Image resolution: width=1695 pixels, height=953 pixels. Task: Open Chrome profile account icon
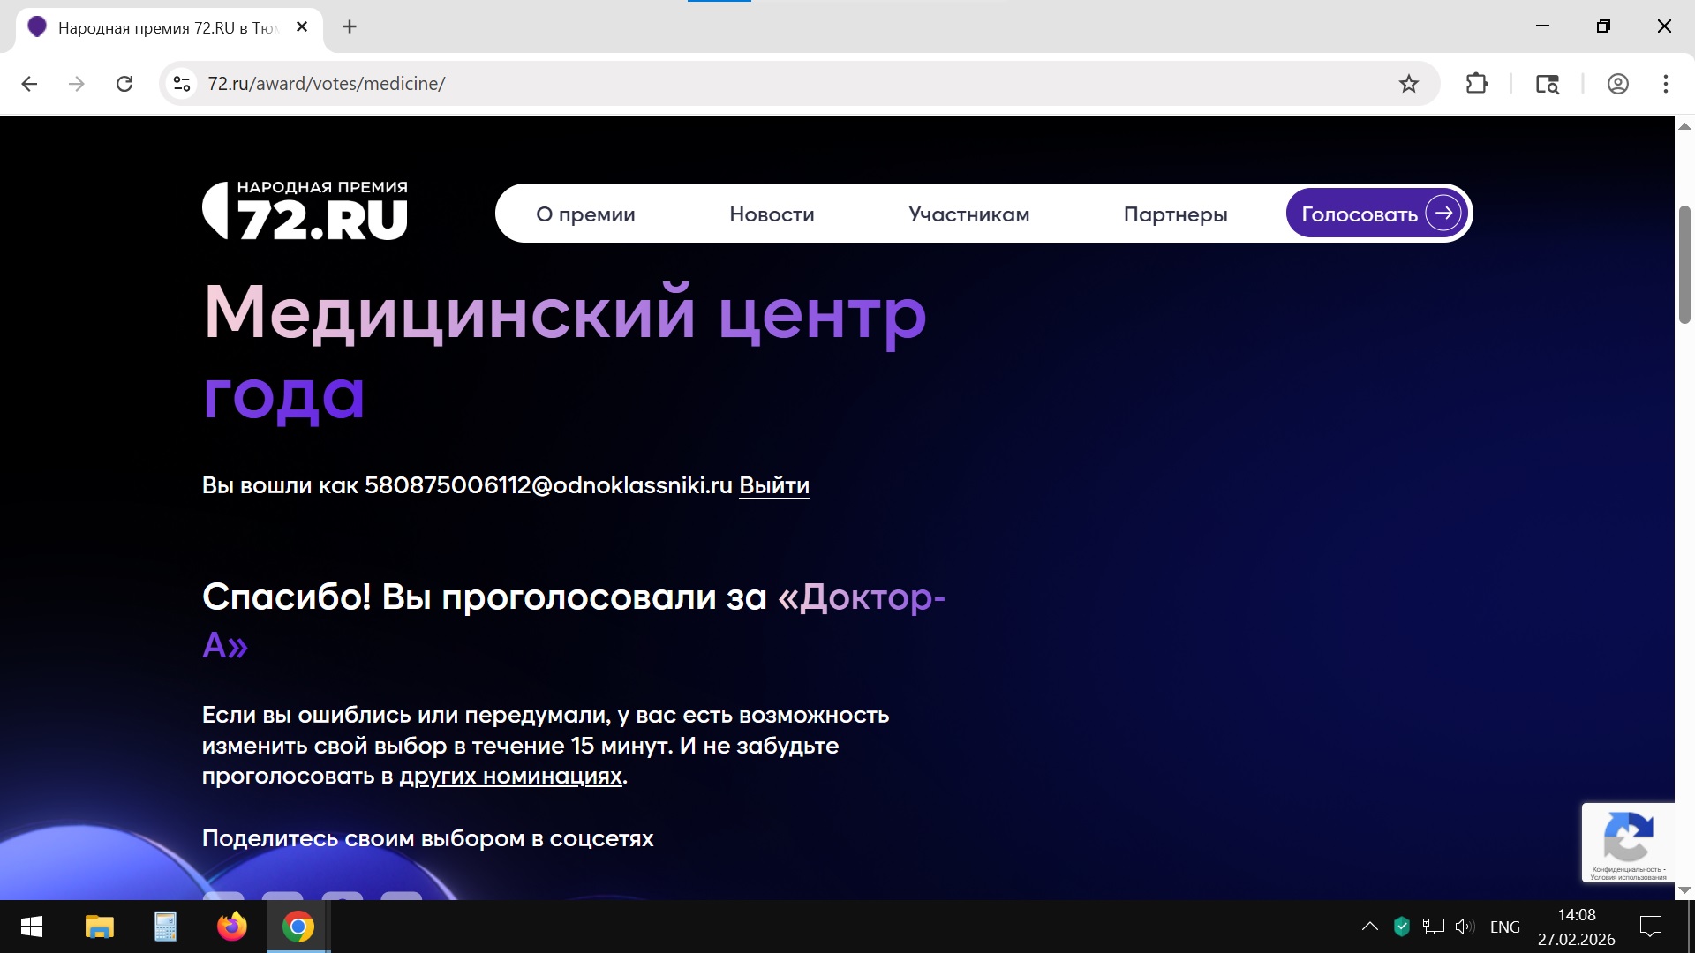tap(1617, 84)
